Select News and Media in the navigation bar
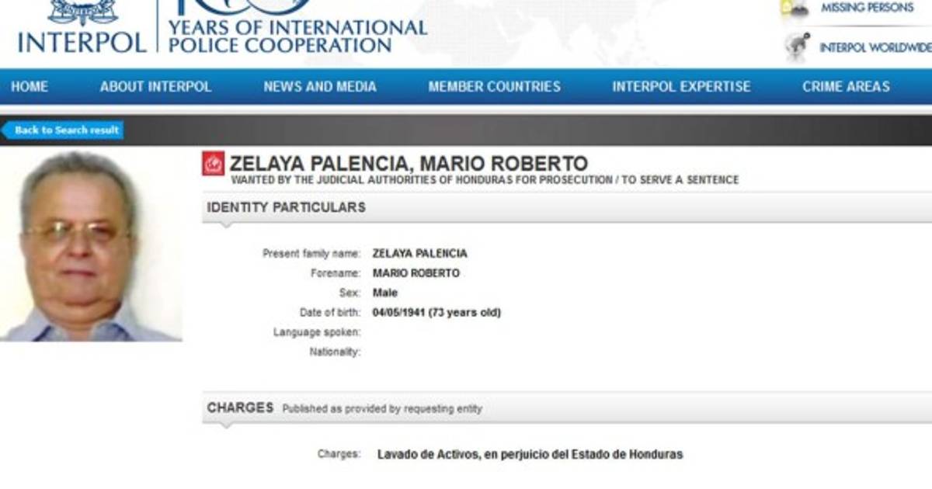 pos(320,87)
